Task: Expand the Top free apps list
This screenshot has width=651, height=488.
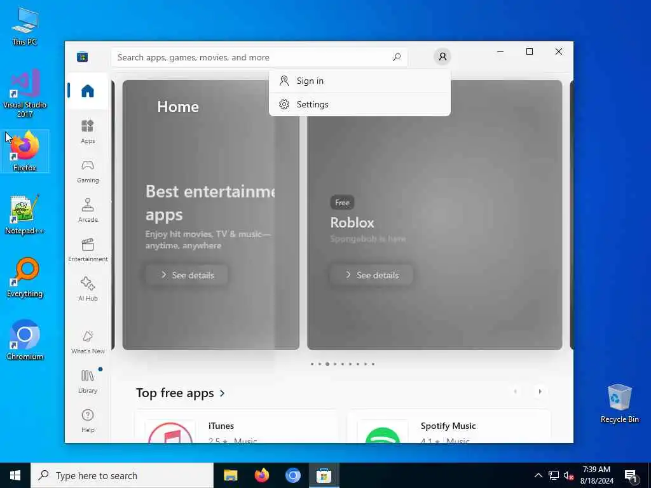Action: point(180,393)
